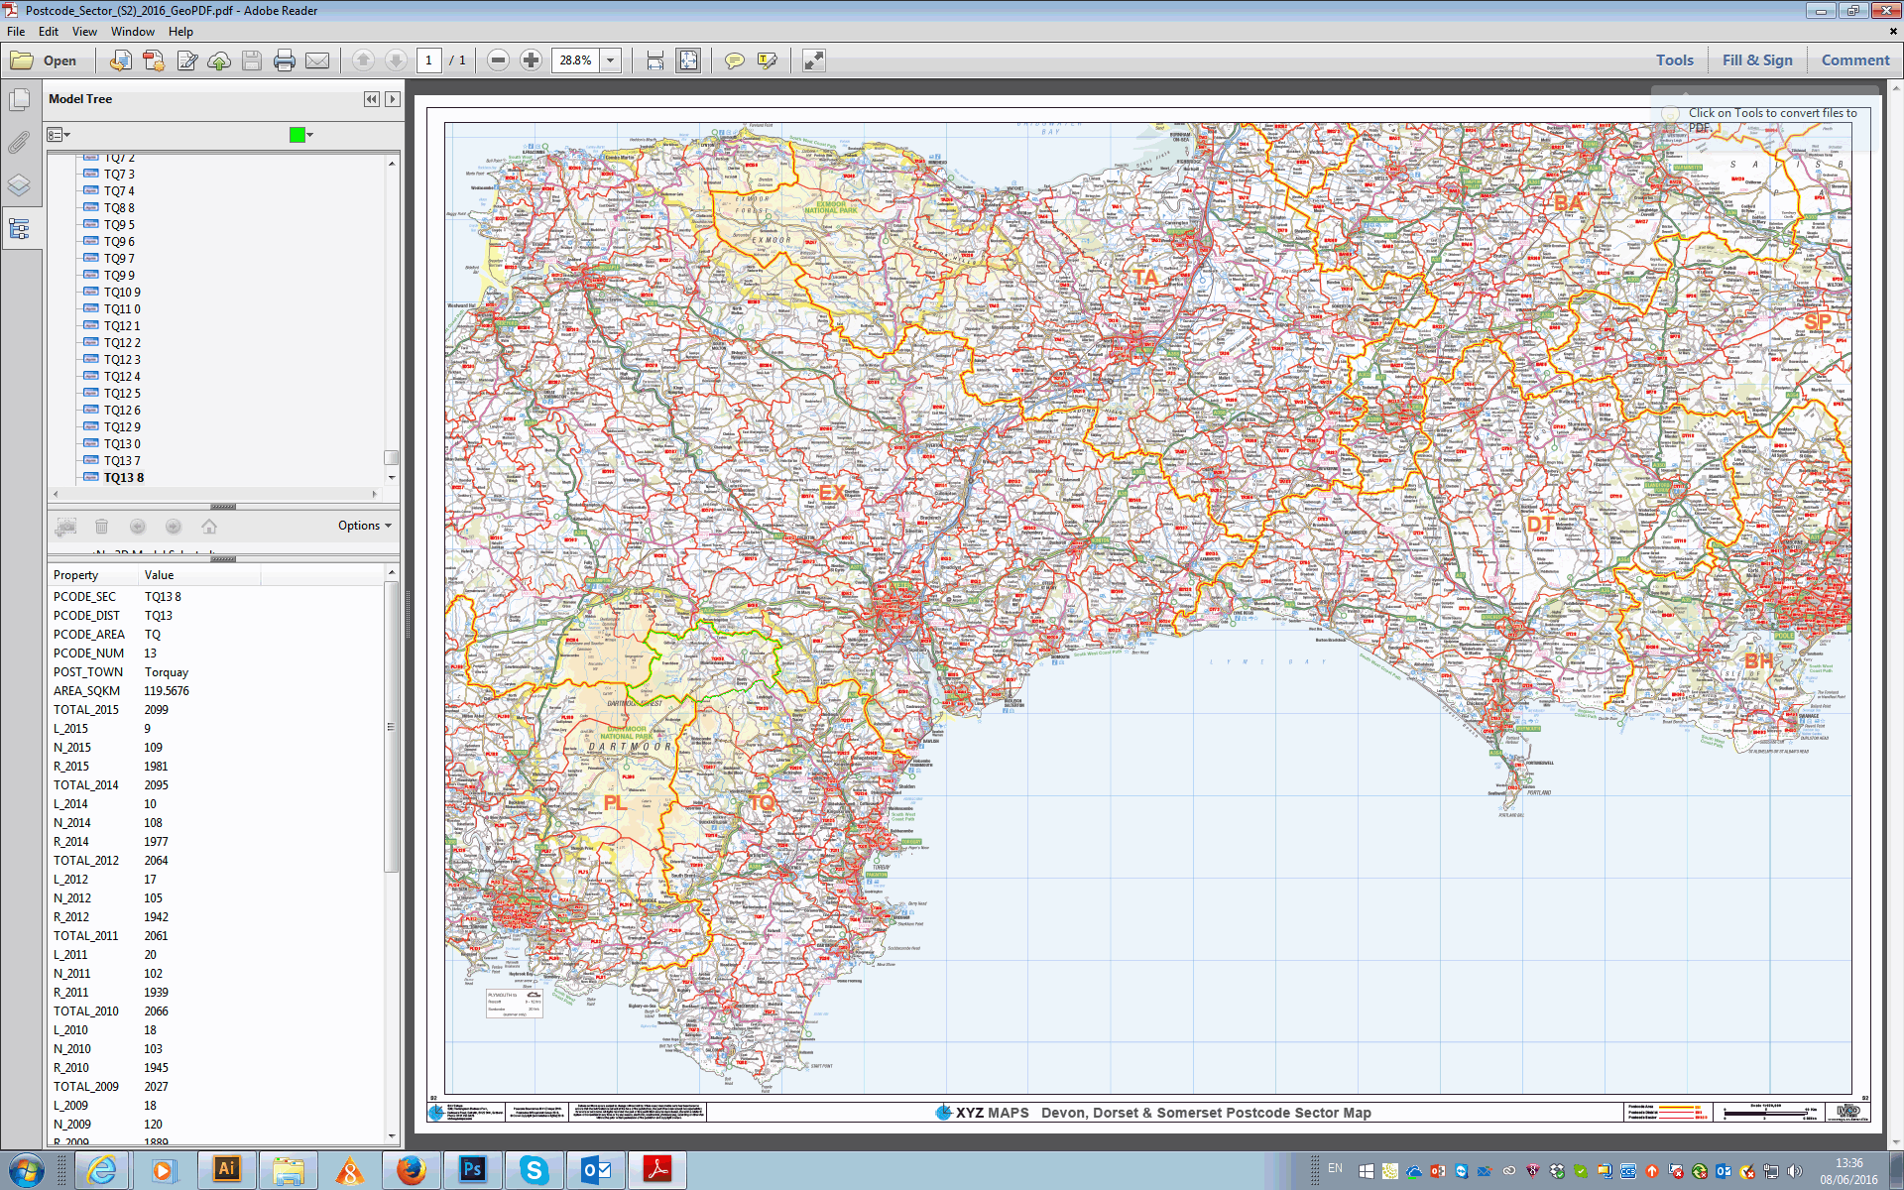1904x1190 pixels.
Task: Open the zoom level dropdown arrow
Action: 611,60
